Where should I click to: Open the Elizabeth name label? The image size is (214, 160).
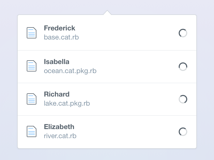click(x=59, y=127)
